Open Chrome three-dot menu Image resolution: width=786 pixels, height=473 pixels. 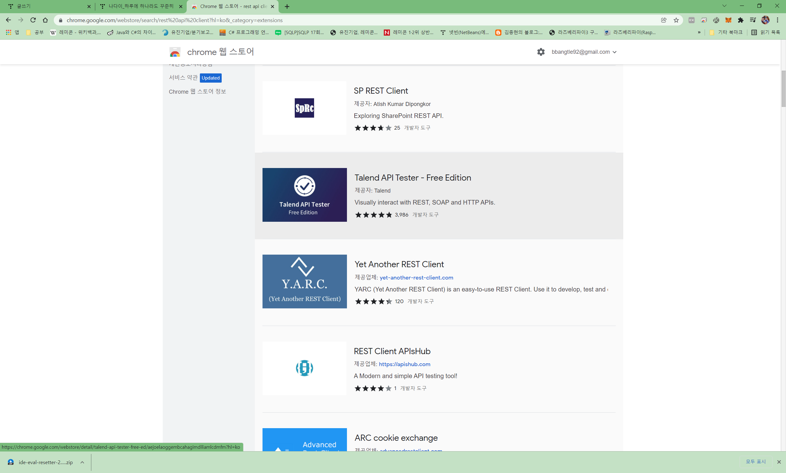click(x=777, y=20)
